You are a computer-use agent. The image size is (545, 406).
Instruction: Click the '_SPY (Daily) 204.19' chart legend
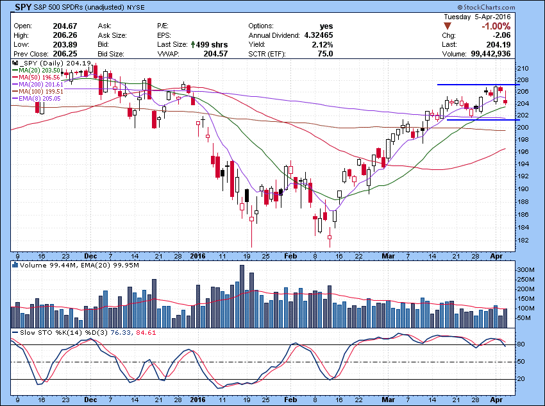click(56, 63)
